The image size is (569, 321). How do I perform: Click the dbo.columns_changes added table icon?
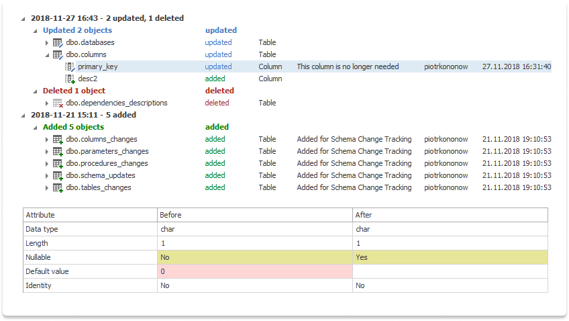coord(58,140)
